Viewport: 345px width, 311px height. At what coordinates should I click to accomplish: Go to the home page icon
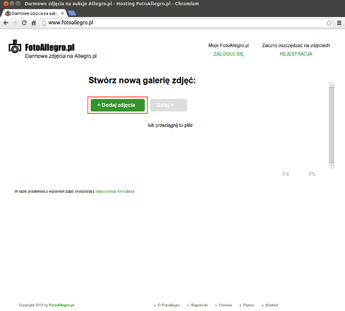(x=33, y=23)
